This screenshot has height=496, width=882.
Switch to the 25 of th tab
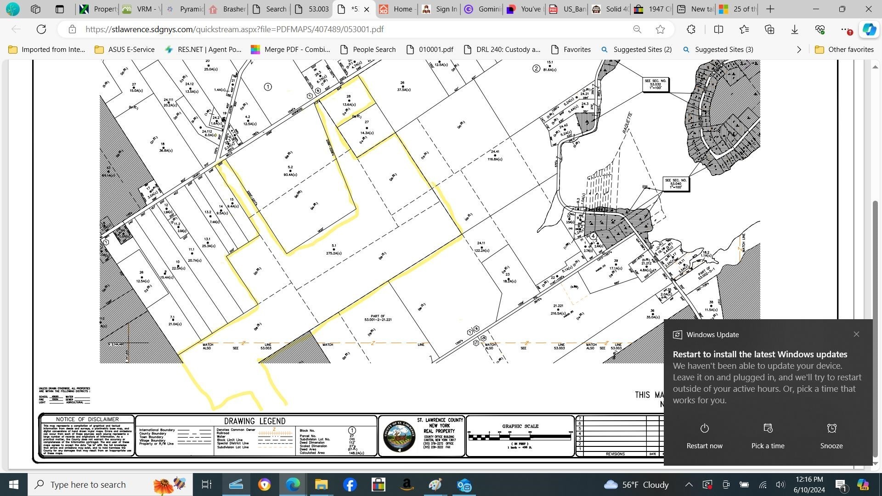click(739, 9)
